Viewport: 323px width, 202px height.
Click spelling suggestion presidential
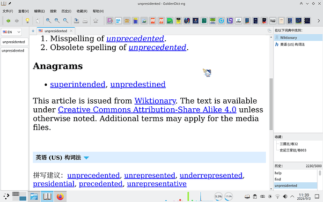[54, 184]
